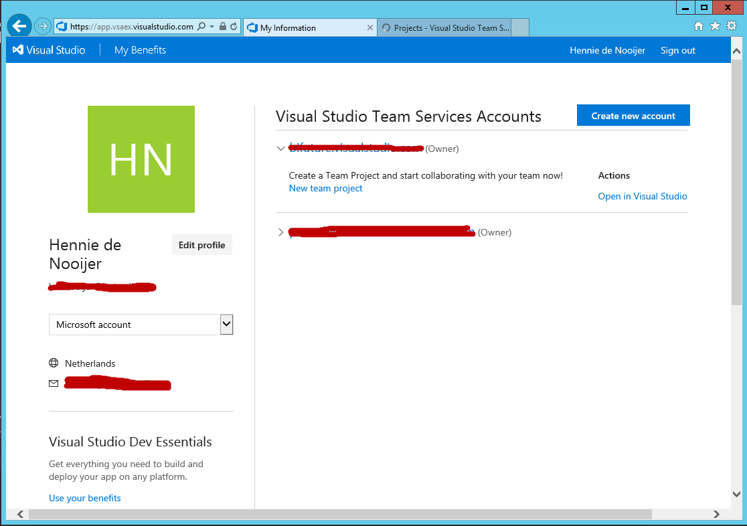The height and width of the screenshot is (526, 747).
Task: Click inside the browser address bar
Action: tap(134, 27)
